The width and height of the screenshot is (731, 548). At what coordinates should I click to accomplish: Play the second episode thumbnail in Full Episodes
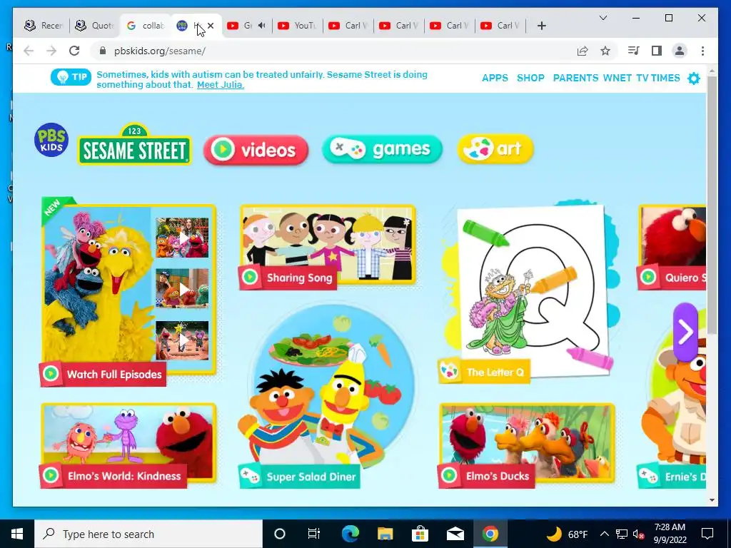click(x=182, y=288)
